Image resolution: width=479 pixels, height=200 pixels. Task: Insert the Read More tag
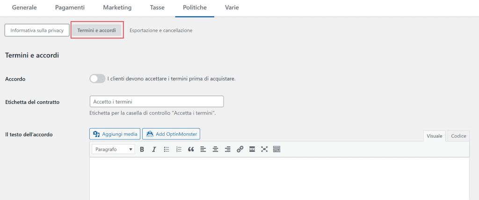(252, 149)
